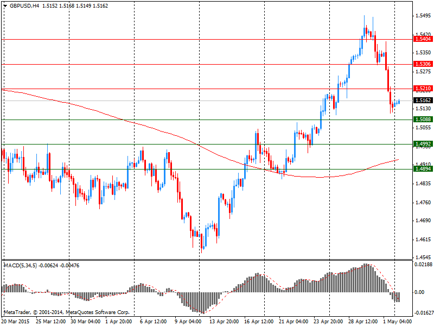The width and height of the screenshot is (434, 326).
Task: Click the 21 Apr 04:00 time label
Action: [293, 322]
